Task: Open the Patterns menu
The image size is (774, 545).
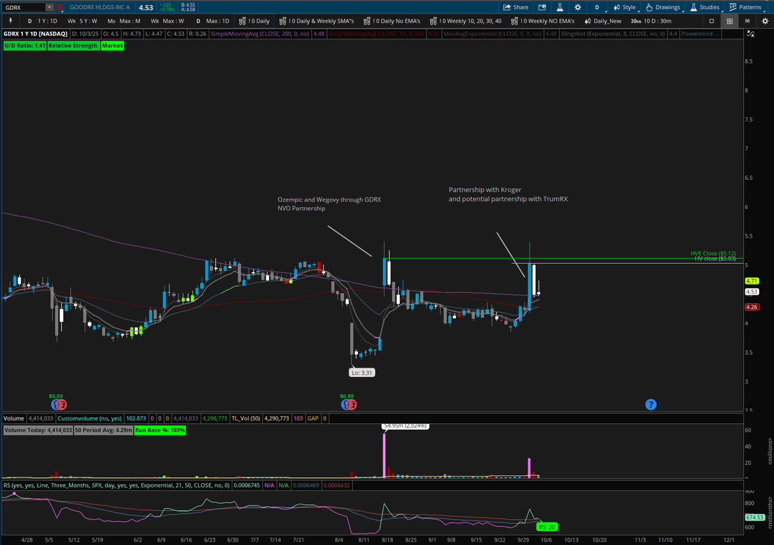Action: tap(745, 7)
